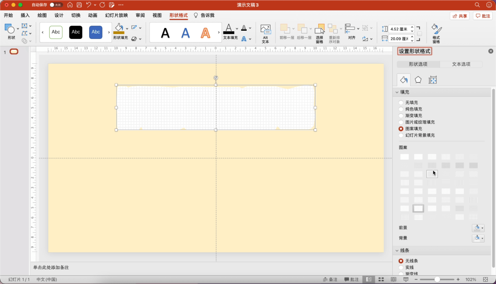Click the save icon in the title bar
The height and width of the screenshot is (284, 496).
[79, 5]
